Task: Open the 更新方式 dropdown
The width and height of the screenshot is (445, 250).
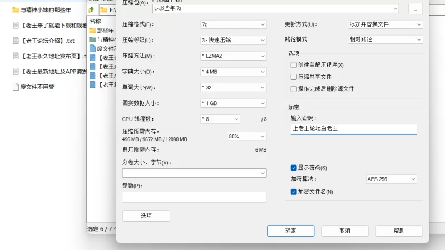Action: pos(385,24)
